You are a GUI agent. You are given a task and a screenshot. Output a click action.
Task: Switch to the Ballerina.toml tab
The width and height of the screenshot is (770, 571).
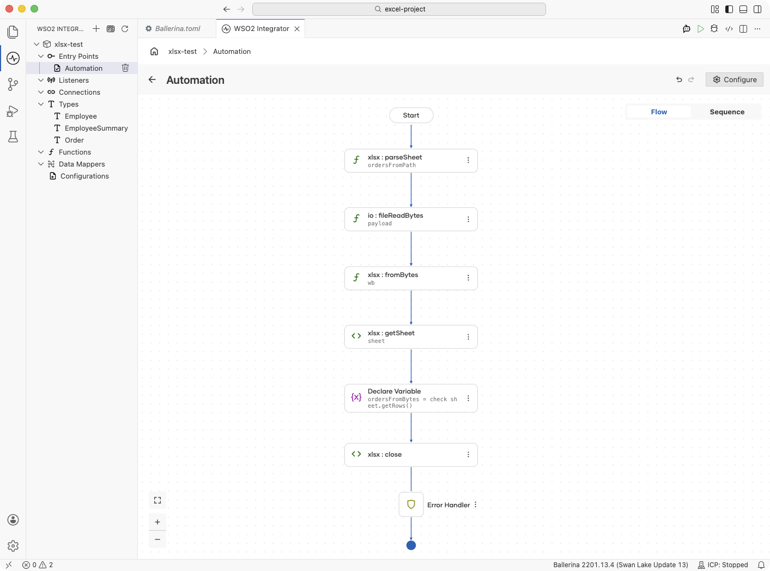(177, 29)
